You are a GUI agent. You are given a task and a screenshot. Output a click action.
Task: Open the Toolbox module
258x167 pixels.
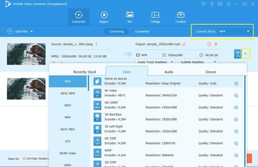pyautogui.click(x=181, y=17)
